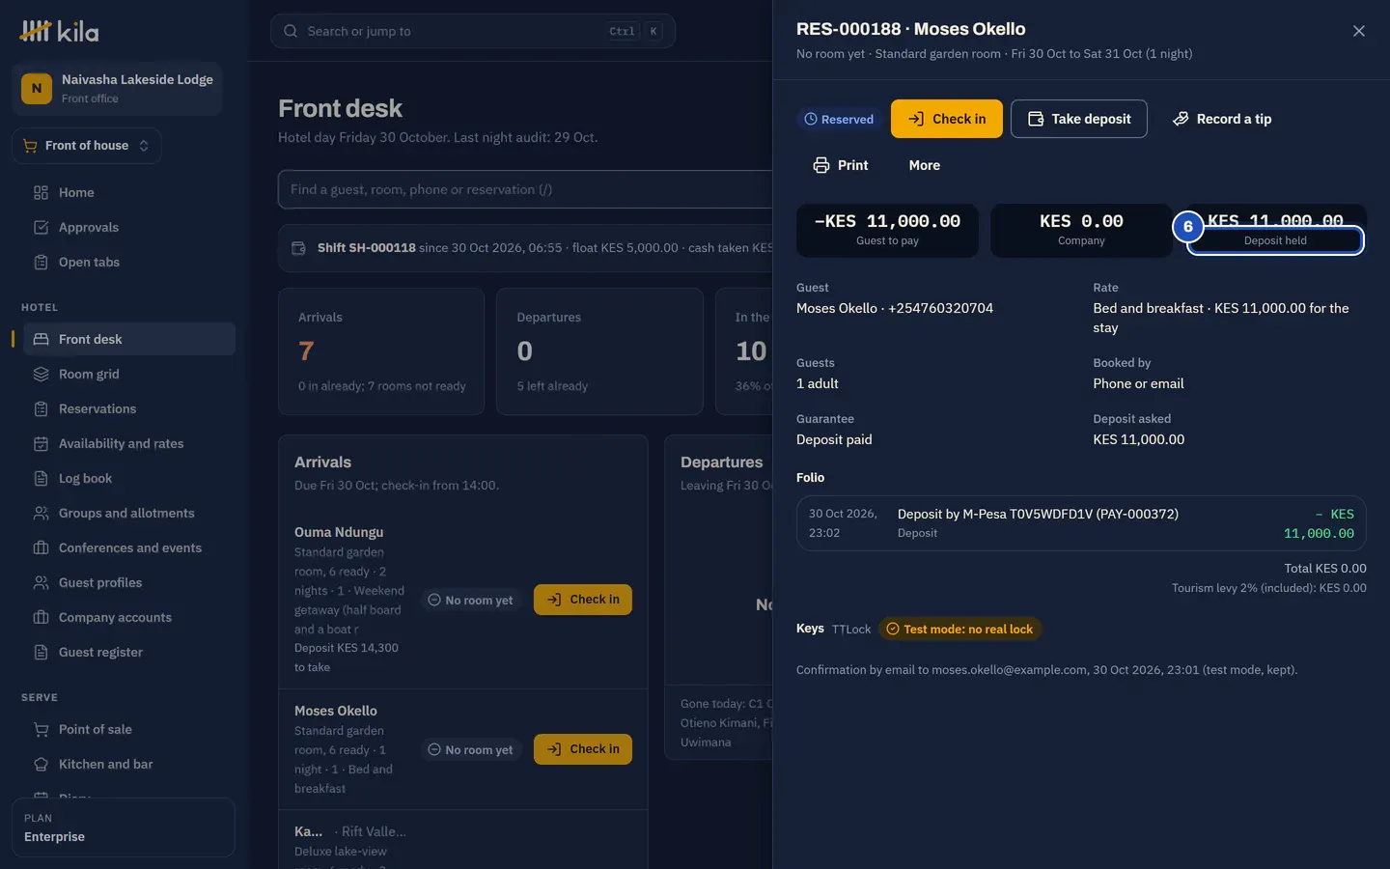
Task: Click the Find a guest, room, phone field
Action: (525, 189)
